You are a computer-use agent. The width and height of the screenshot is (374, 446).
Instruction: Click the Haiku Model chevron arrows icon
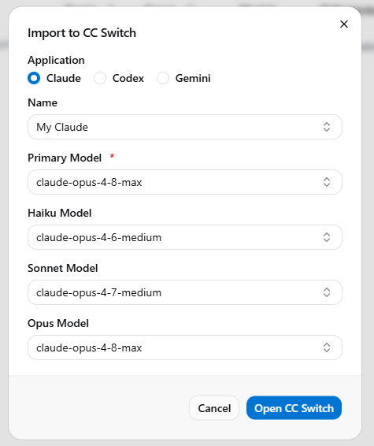[327, 237]
